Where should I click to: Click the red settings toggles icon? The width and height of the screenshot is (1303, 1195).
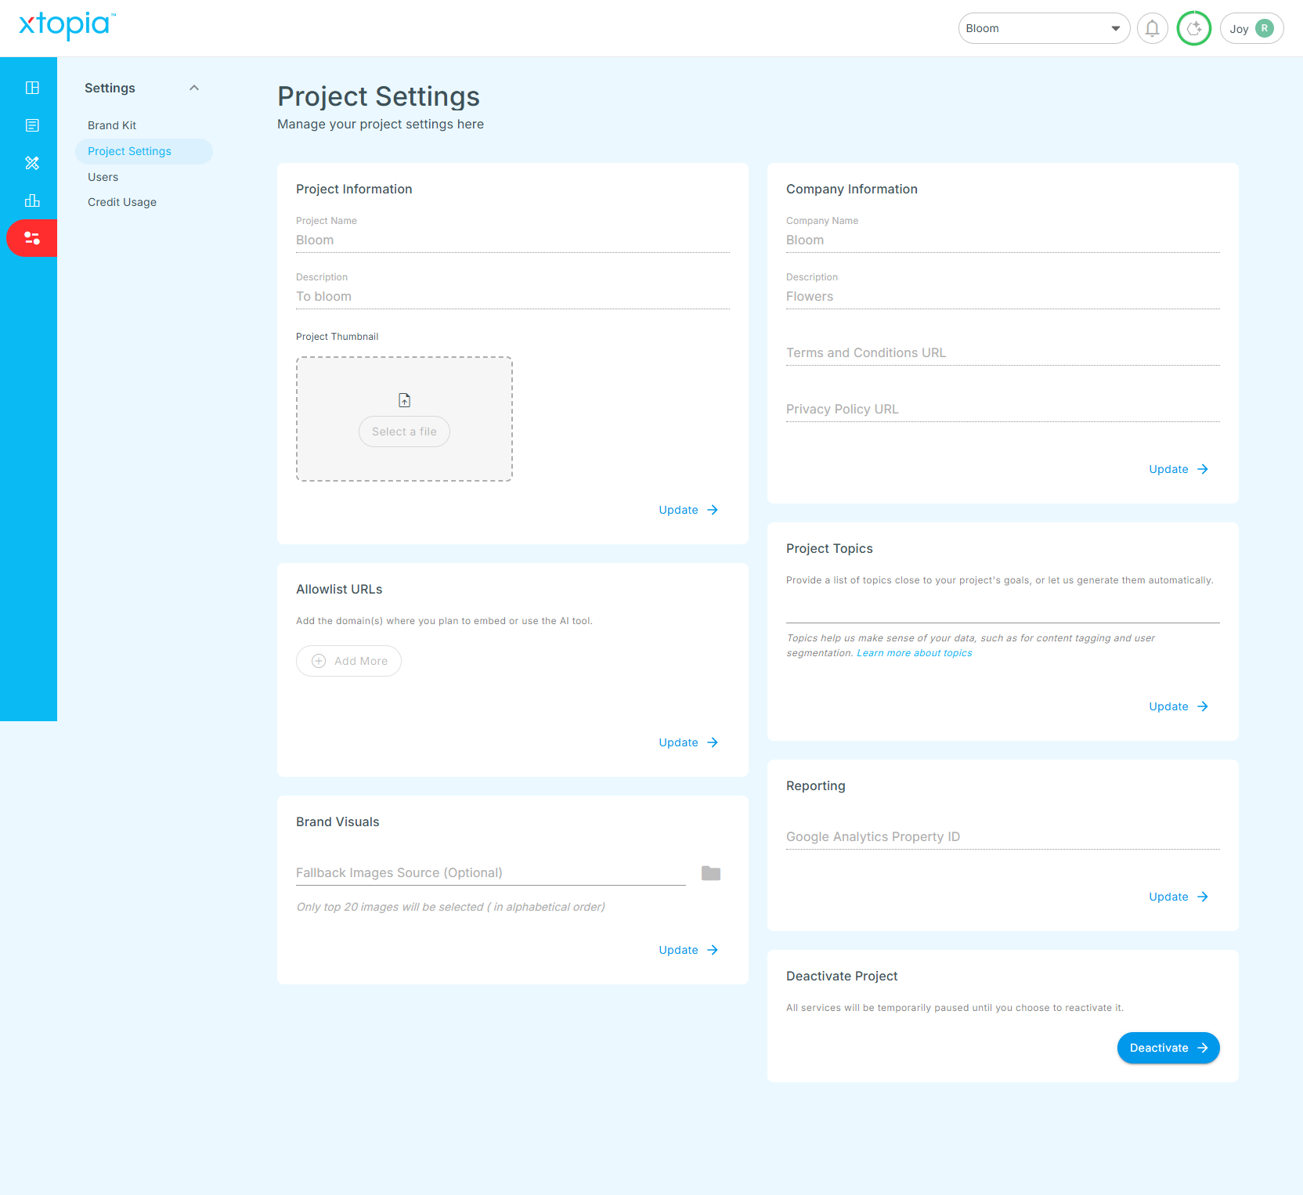click(32, 238)
